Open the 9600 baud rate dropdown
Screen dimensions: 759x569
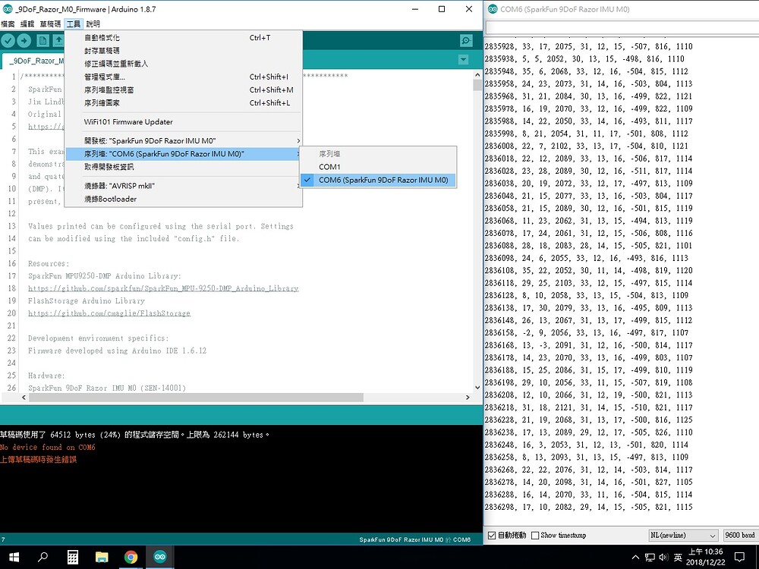(740, 535)
